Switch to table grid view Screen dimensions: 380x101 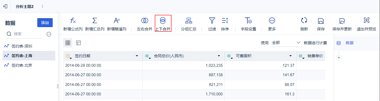coord(68,43)
